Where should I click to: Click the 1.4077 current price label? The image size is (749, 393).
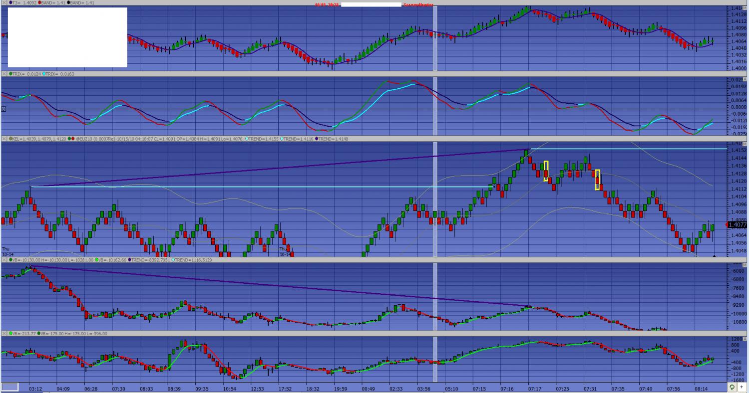coord(738,225)
